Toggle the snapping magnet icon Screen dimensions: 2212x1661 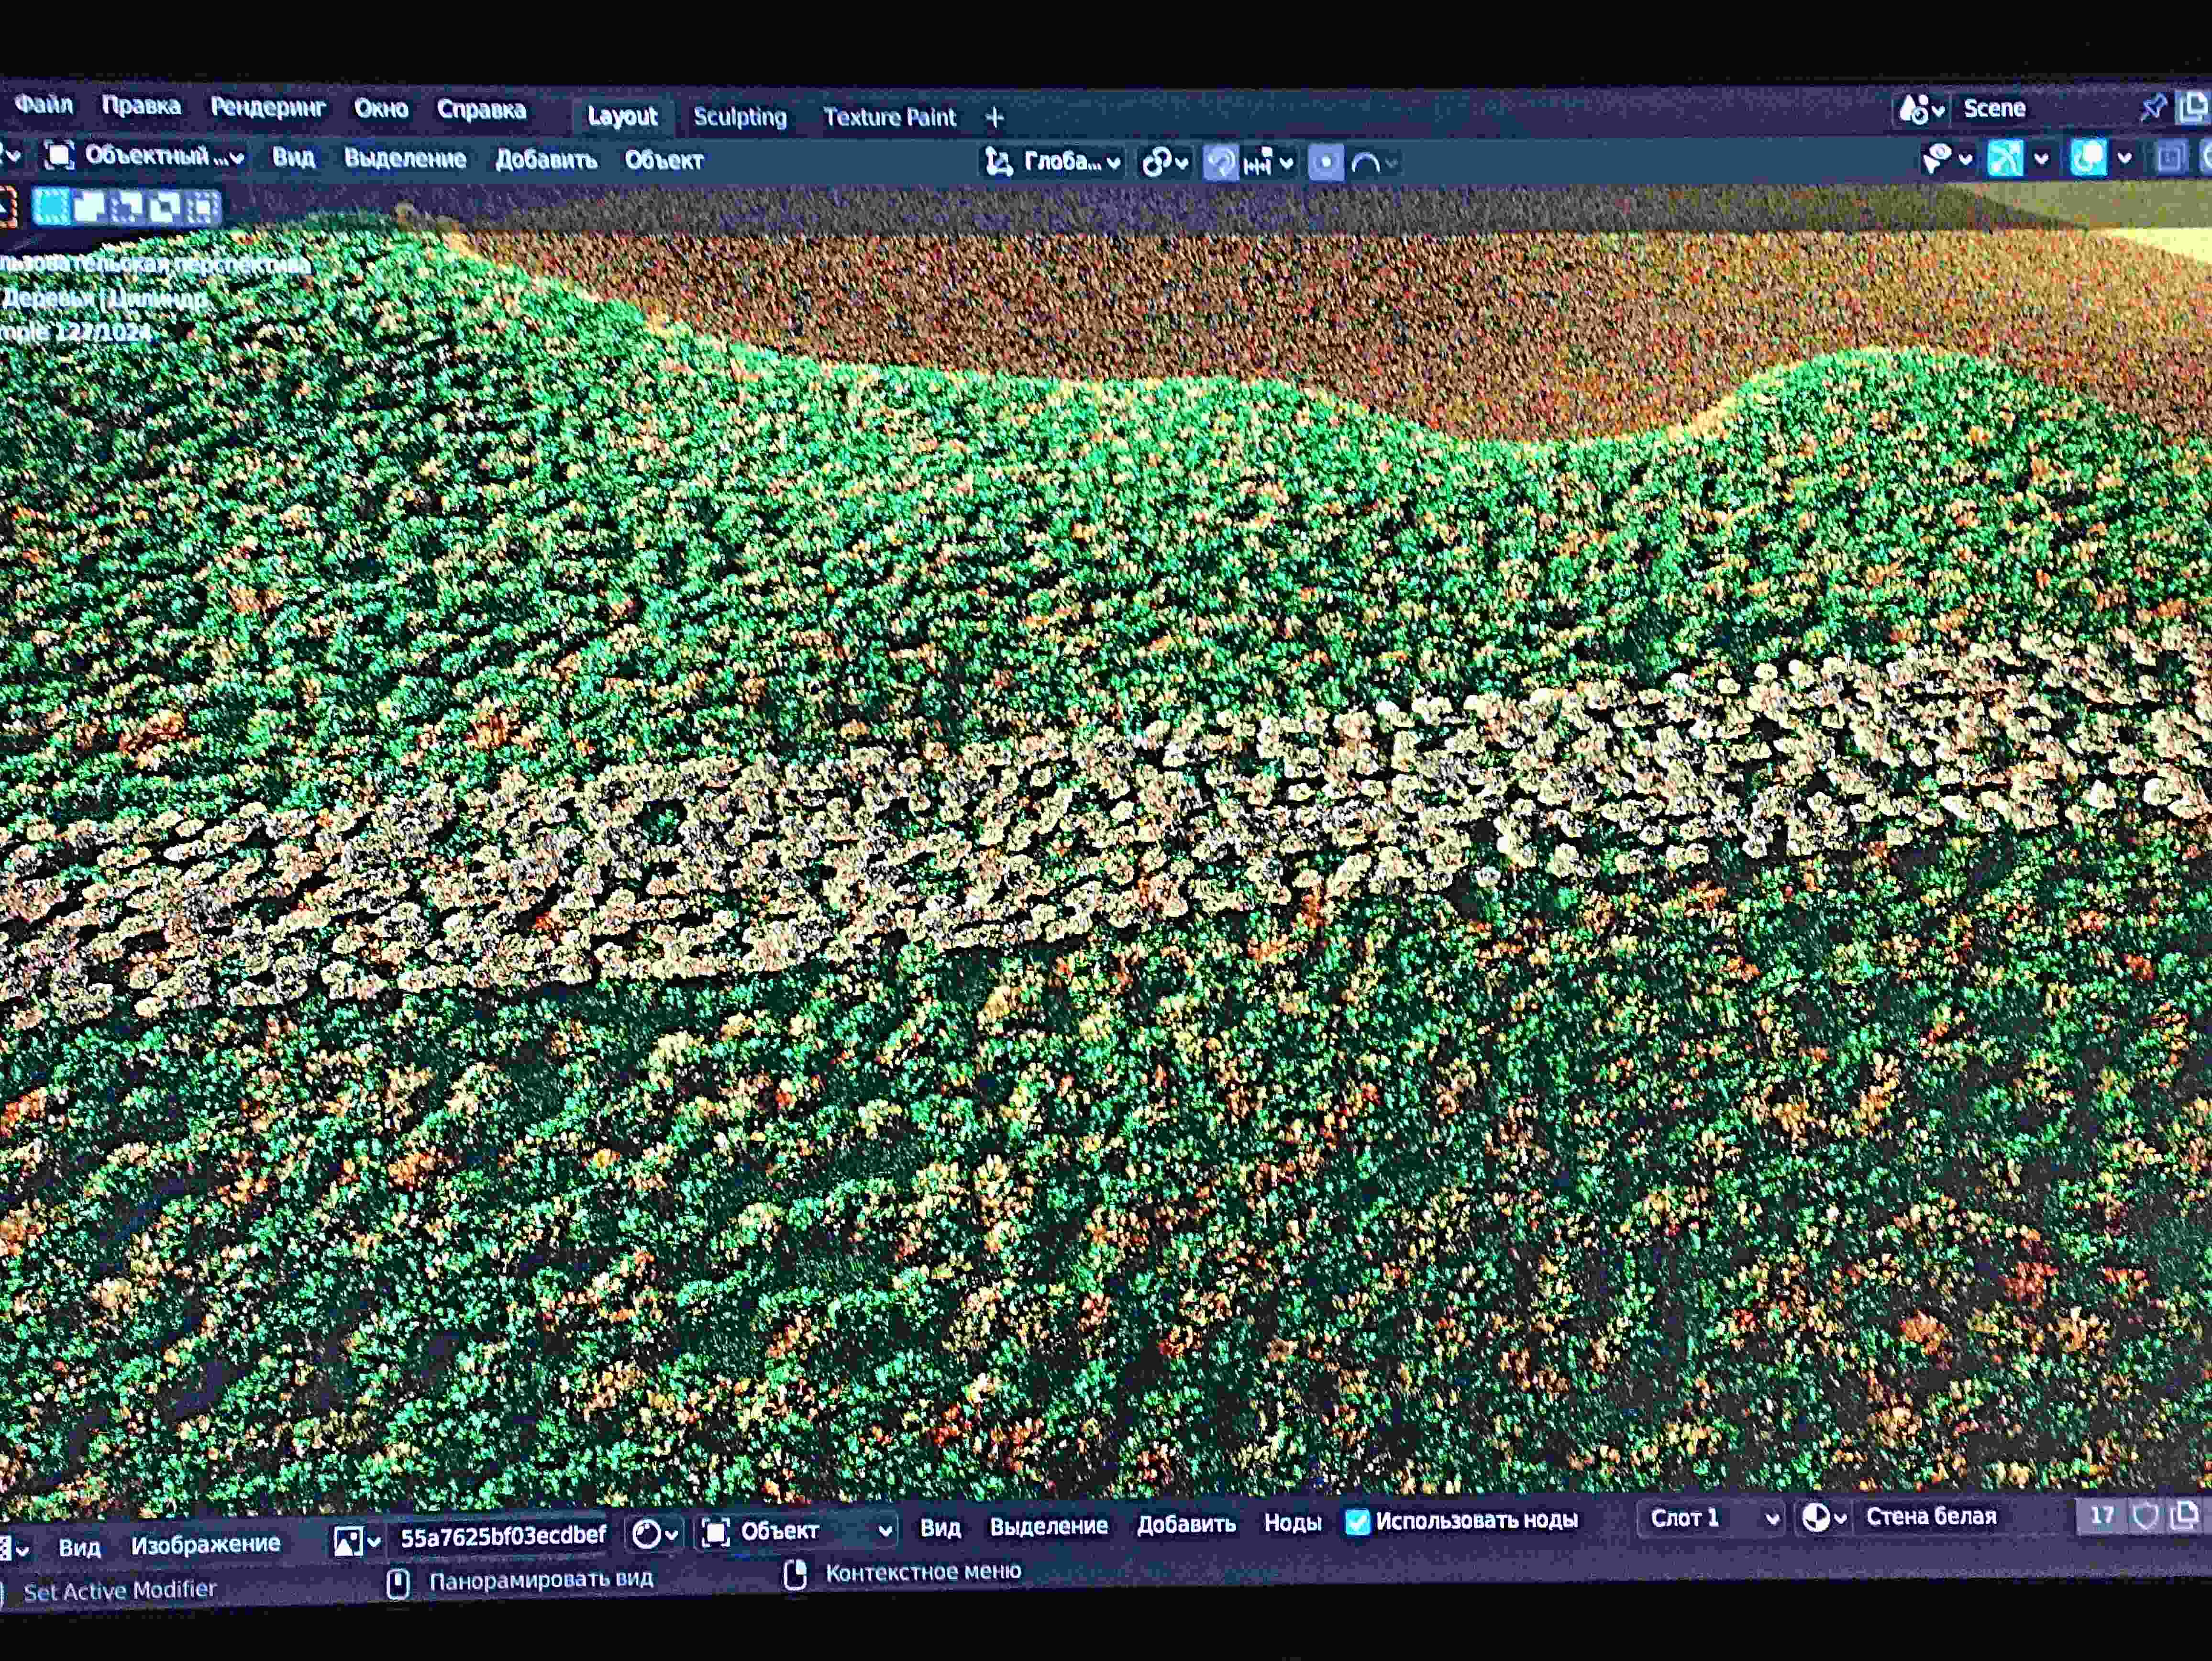click(x=1220, y=162)
